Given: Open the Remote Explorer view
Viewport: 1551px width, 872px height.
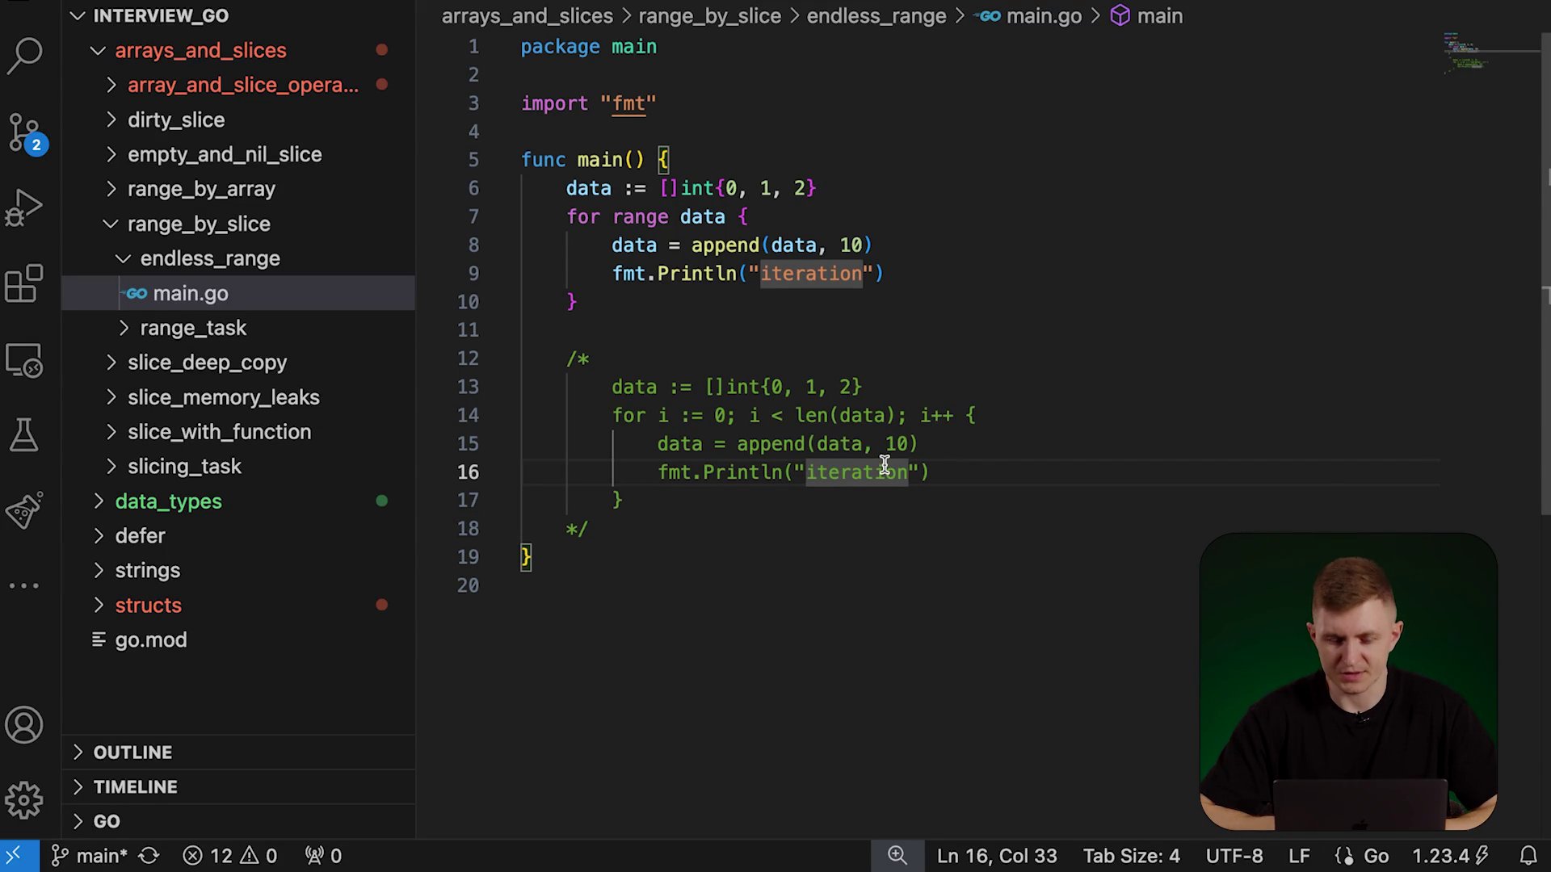Looking at the screenshot, I should coord(24,360).
